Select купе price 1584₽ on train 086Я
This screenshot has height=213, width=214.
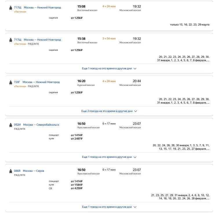77,185
